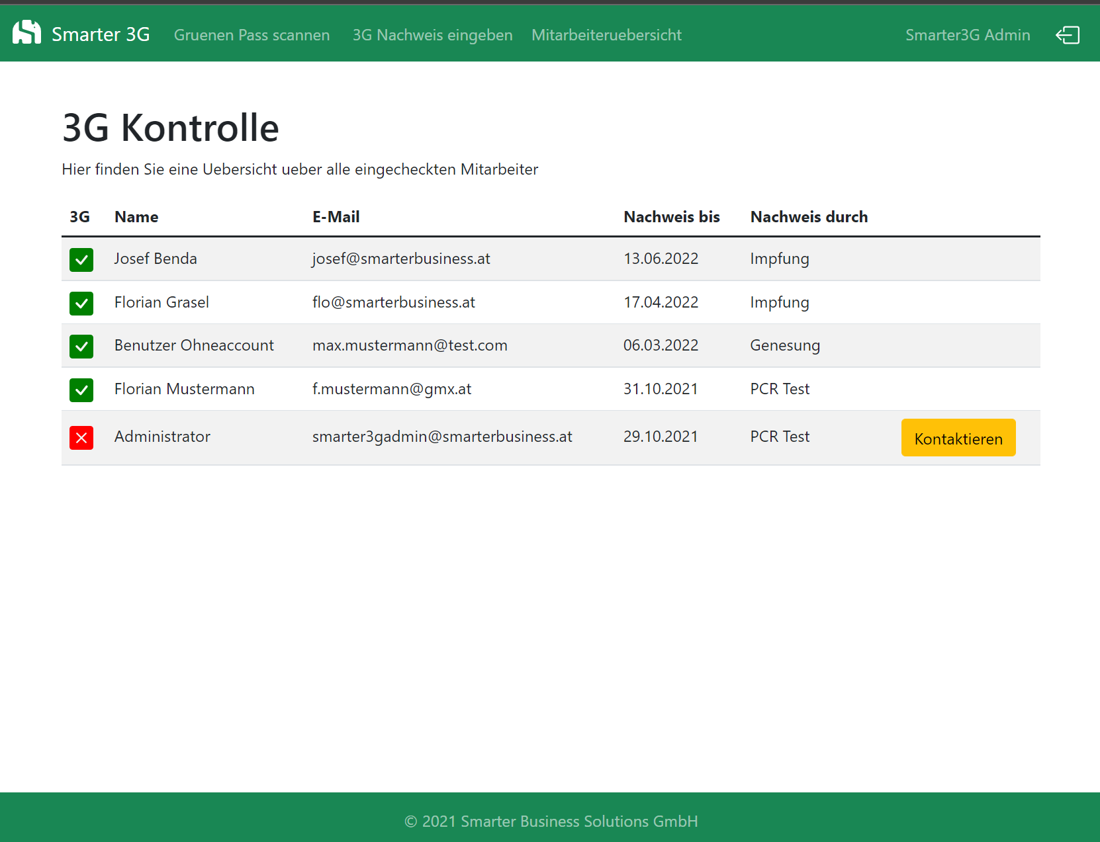
Task: Click green checkmark for Florian Mustermann
Action: [81, 390]
